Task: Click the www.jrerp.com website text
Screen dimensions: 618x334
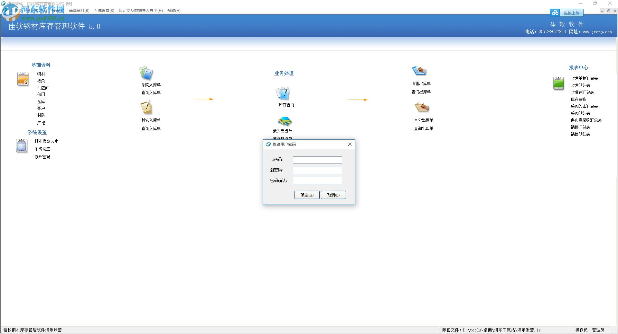Action: [597, 32]
